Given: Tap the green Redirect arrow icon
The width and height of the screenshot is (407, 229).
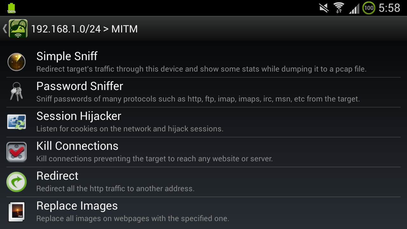Looking at the screenshot, I should 17,182.
